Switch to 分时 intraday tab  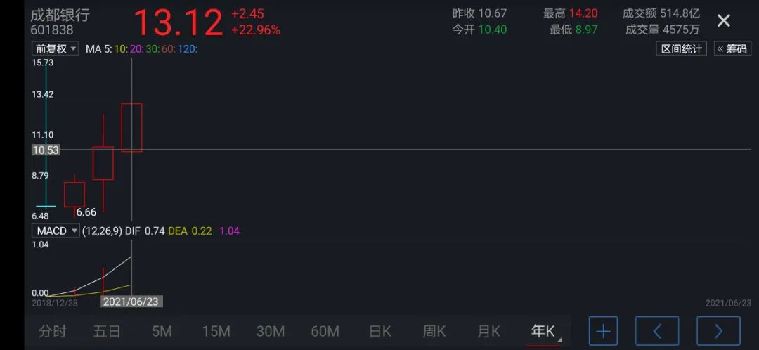tap(53, 331)
